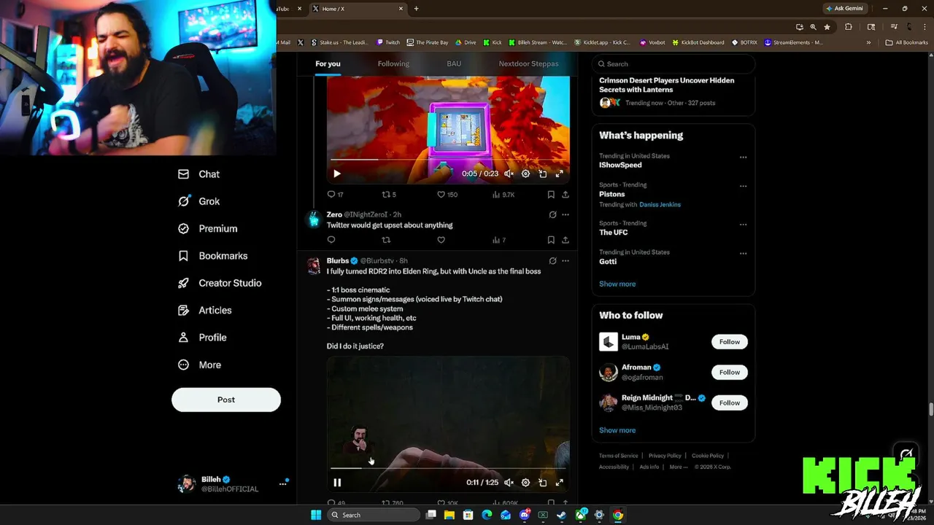Image resolution: width=934 pixels, height=525 pixels.
Task: Open Crimson Desert Players trending story
Action: (666, 85)
